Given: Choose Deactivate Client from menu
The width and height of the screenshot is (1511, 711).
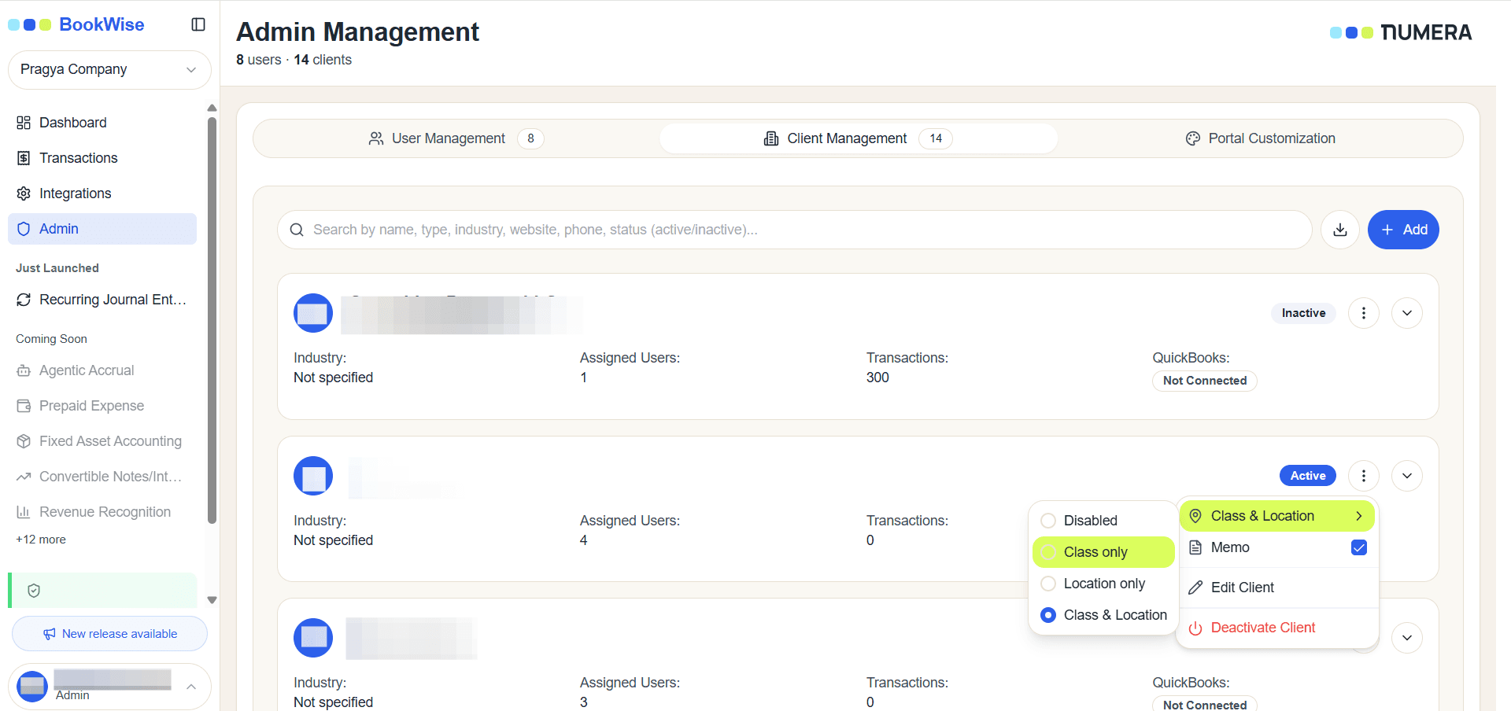Looking at the screenshot, I should pyautogui.click(x=1276, y=628).
